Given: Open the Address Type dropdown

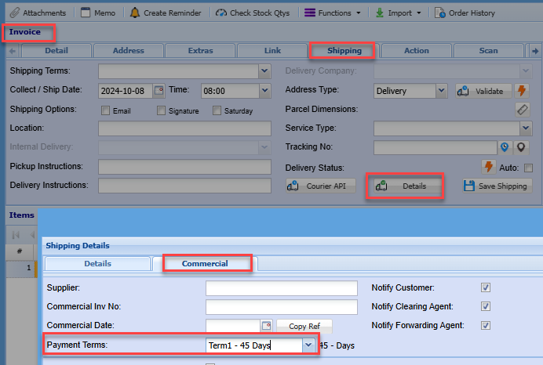Looking at the screenshot, I should point(441,91).
